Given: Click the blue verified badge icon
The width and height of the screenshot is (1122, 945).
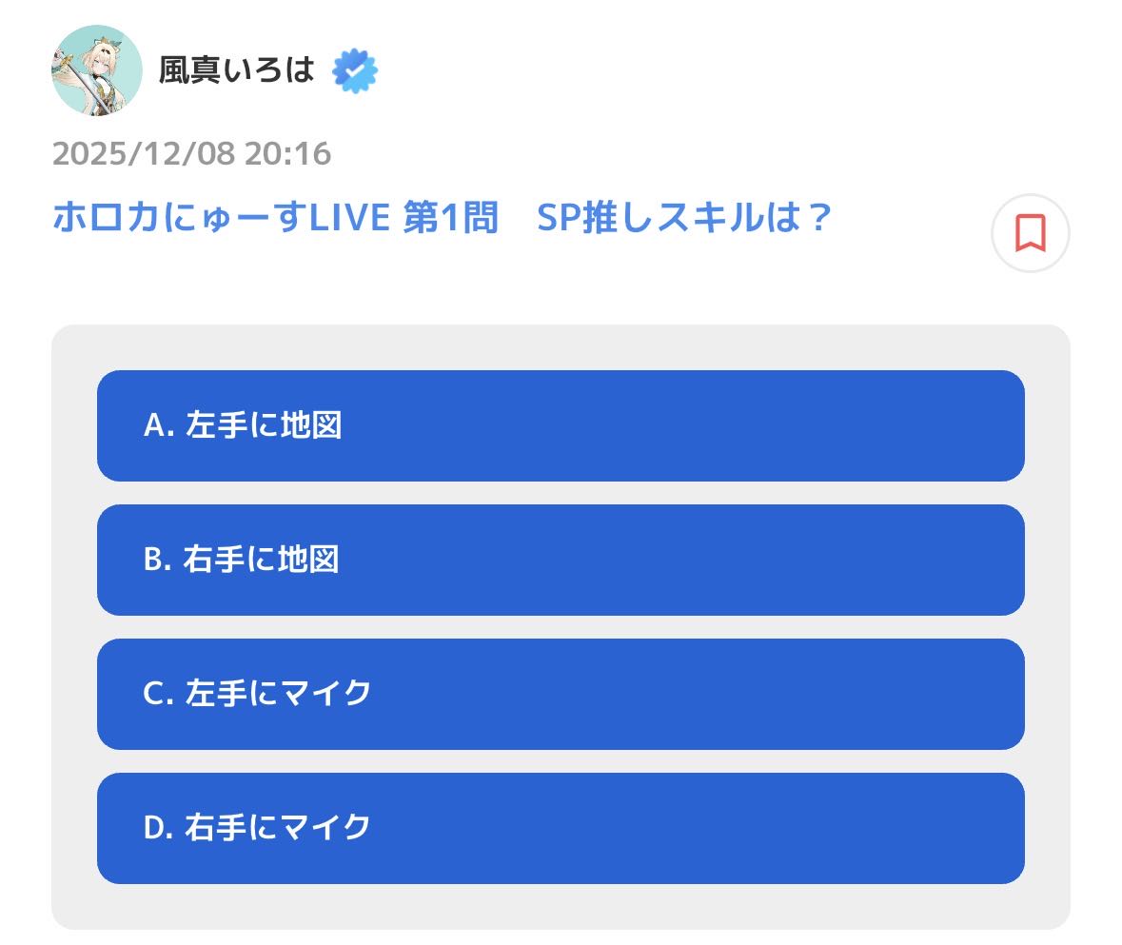Looking at the screenshot, I should pos(355,71).
